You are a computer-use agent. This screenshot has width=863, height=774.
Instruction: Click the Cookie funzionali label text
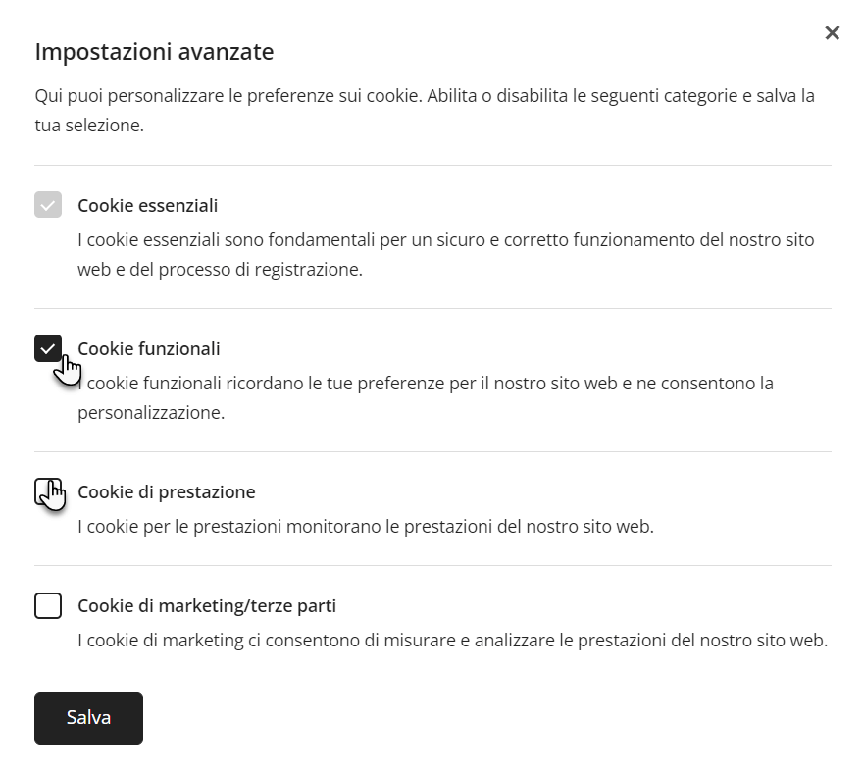[149, 348]
